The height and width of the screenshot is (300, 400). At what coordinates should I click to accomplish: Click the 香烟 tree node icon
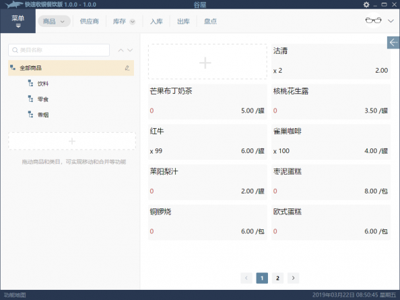coord(30,115)
